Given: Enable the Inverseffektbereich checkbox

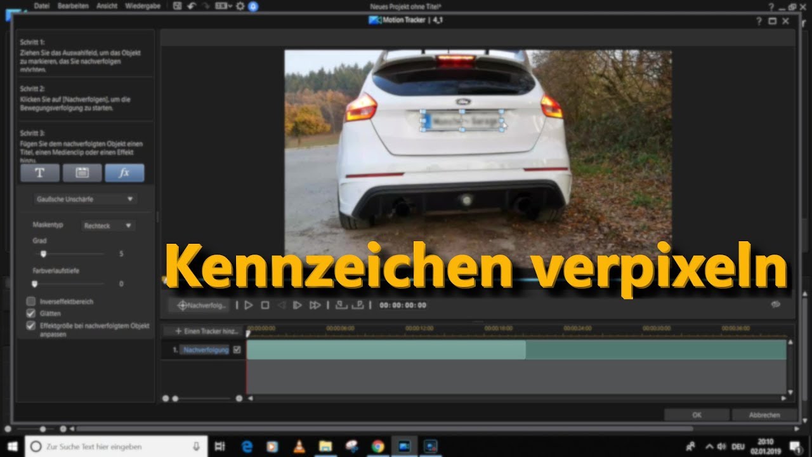Looking at the screenshot, I should click(x=30, y=301).
